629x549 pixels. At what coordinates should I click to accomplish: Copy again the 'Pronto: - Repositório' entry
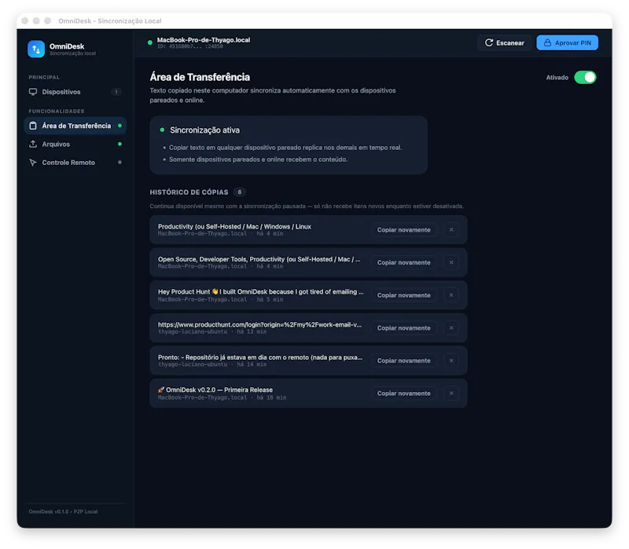[403, 361]
